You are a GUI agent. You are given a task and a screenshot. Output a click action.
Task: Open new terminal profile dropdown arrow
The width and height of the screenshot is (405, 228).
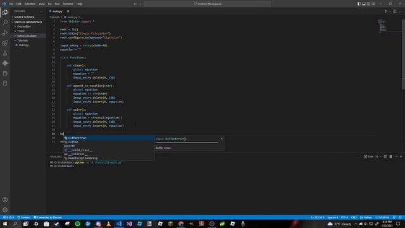pyautogui.click(x=380, y=156)
